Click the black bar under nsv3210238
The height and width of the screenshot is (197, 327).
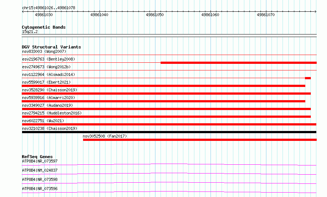[169, 132]
